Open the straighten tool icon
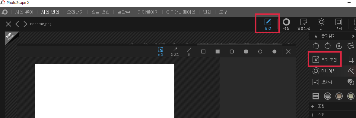Screen dimensions: 356x118 tap(351, 46)
